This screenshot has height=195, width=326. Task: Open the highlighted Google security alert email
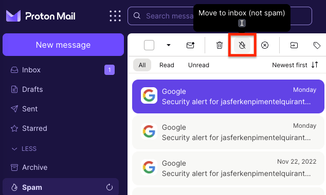[x=228, y=96]
